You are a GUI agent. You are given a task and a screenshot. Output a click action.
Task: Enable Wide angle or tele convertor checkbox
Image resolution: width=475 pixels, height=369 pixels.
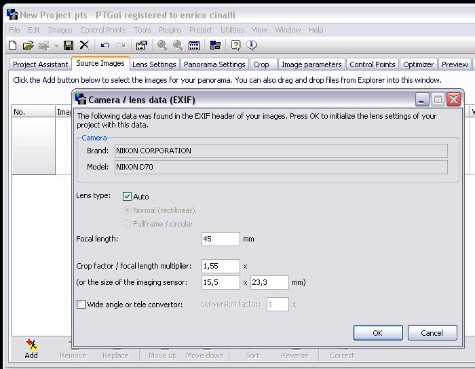coord(81,304)
